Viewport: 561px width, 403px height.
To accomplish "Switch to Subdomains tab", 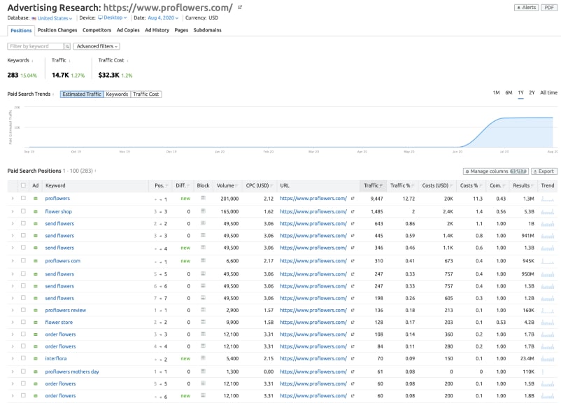I will [208, 30].
